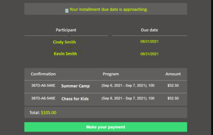Click the Program column header
The height and width of the screenshot is (135, 213).
pyautogui.click(x=111, y=74)
